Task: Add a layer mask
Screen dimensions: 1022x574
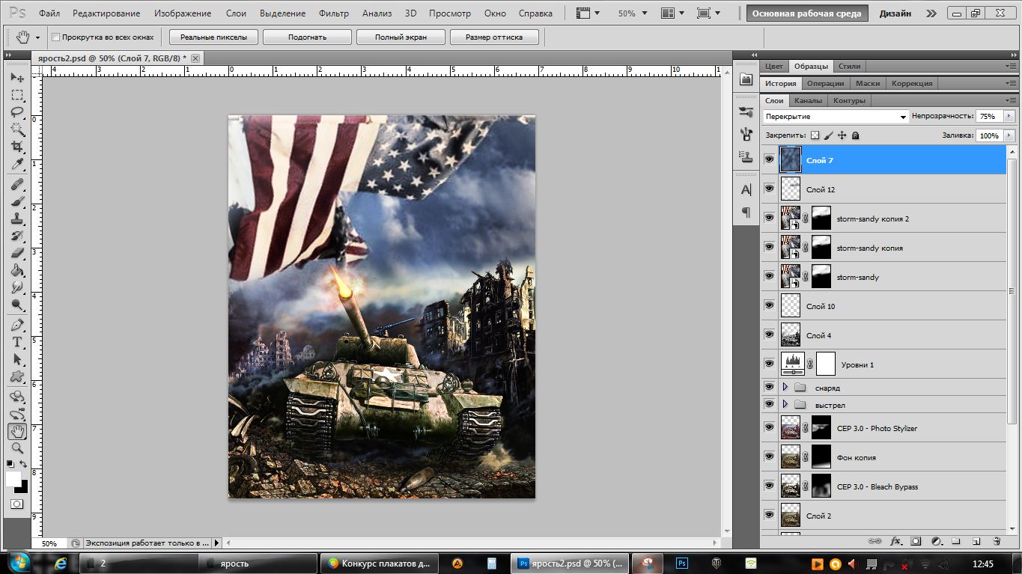Action: pos(916,541)
